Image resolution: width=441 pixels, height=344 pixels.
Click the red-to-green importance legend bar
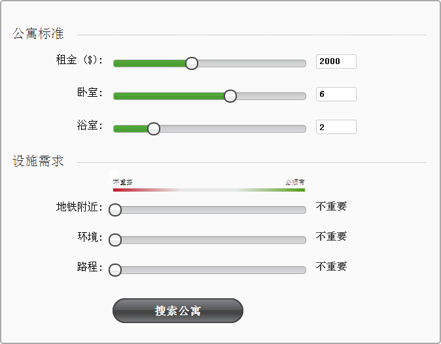tap(209, 190)
